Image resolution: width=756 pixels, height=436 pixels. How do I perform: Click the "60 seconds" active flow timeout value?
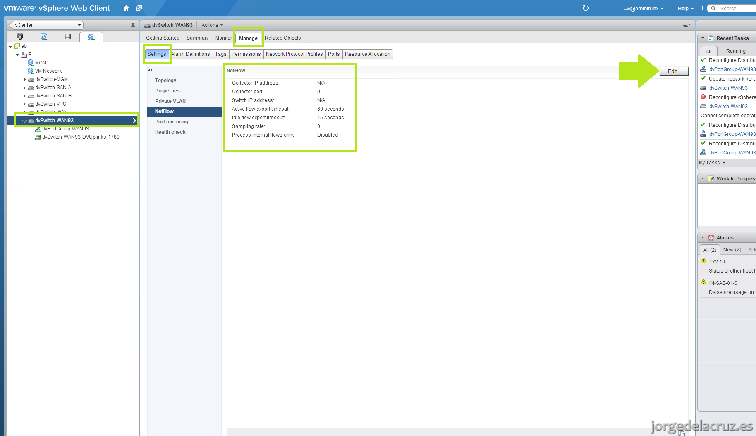330,109
